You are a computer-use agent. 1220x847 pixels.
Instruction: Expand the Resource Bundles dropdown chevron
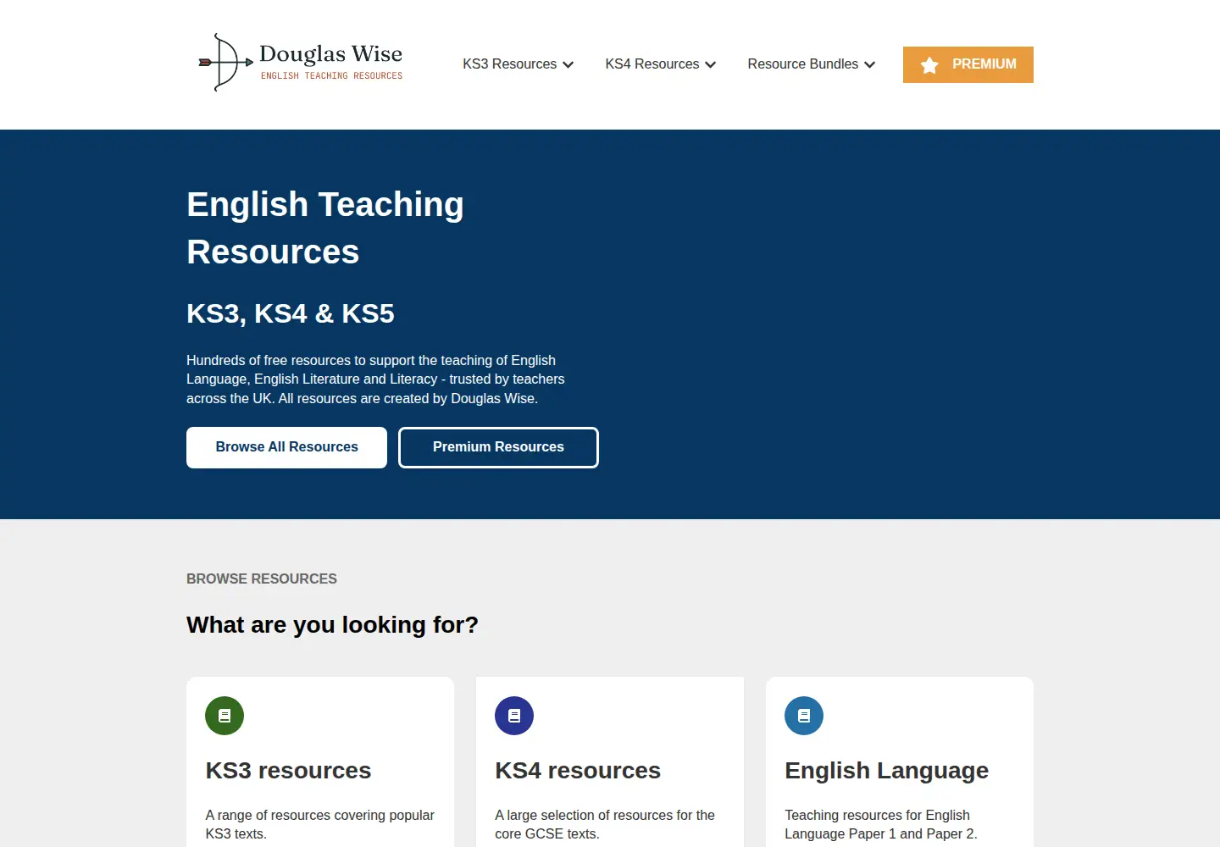click(869, 64)
